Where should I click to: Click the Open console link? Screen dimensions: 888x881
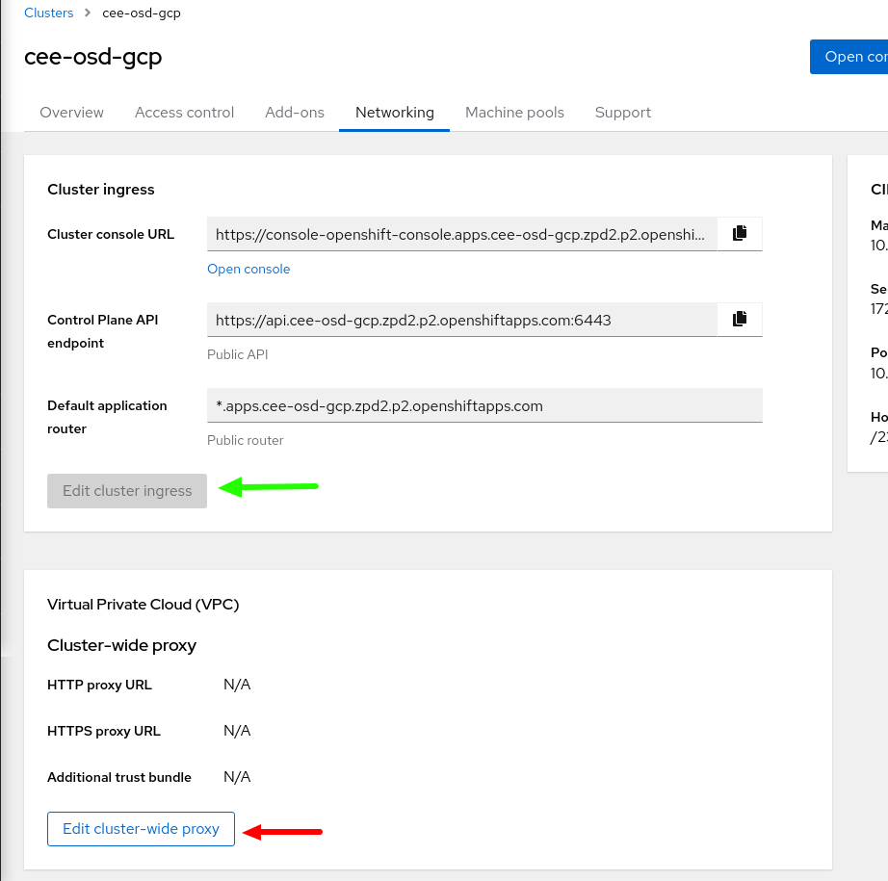[248, 269]
